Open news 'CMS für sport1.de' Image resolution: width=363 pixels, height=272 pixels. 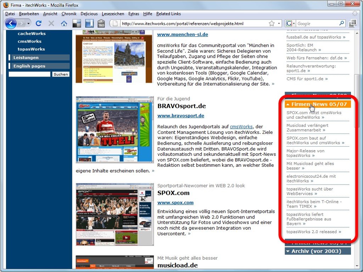tap(307, 79)
